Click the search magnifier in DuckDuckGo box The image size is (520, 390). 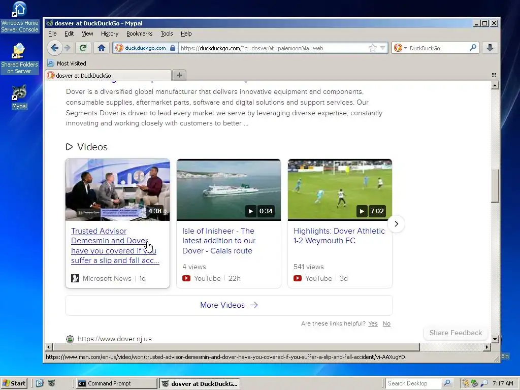click(473, 48)
